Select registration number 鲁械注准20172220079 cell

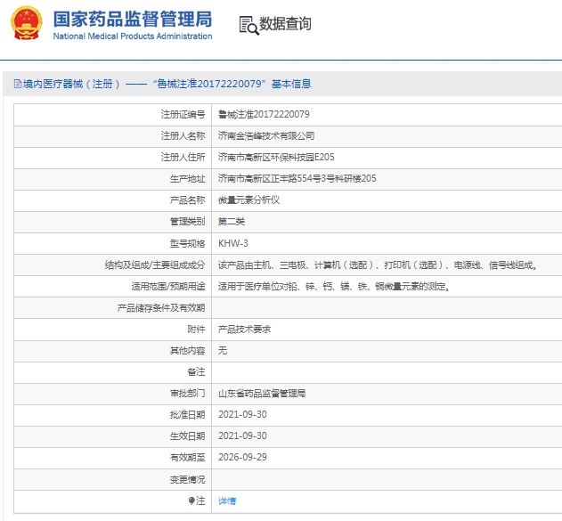pos(264,114)
